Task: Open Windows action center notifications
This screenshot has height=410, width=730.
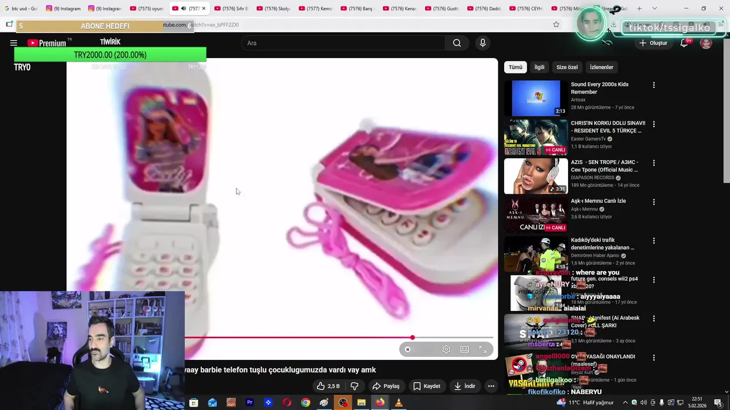Action: pyautogui.click(x=718, y=403)
